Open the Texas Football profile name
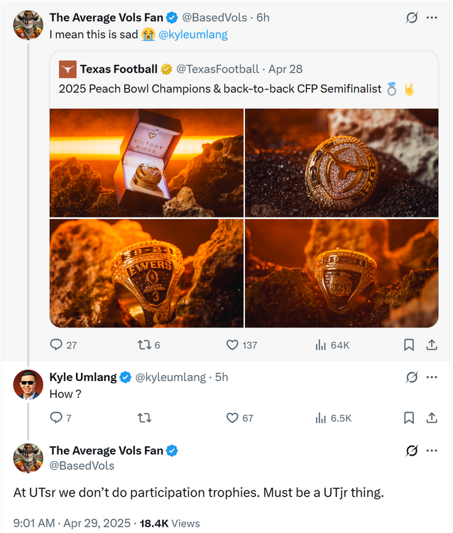 click(119, 69)
